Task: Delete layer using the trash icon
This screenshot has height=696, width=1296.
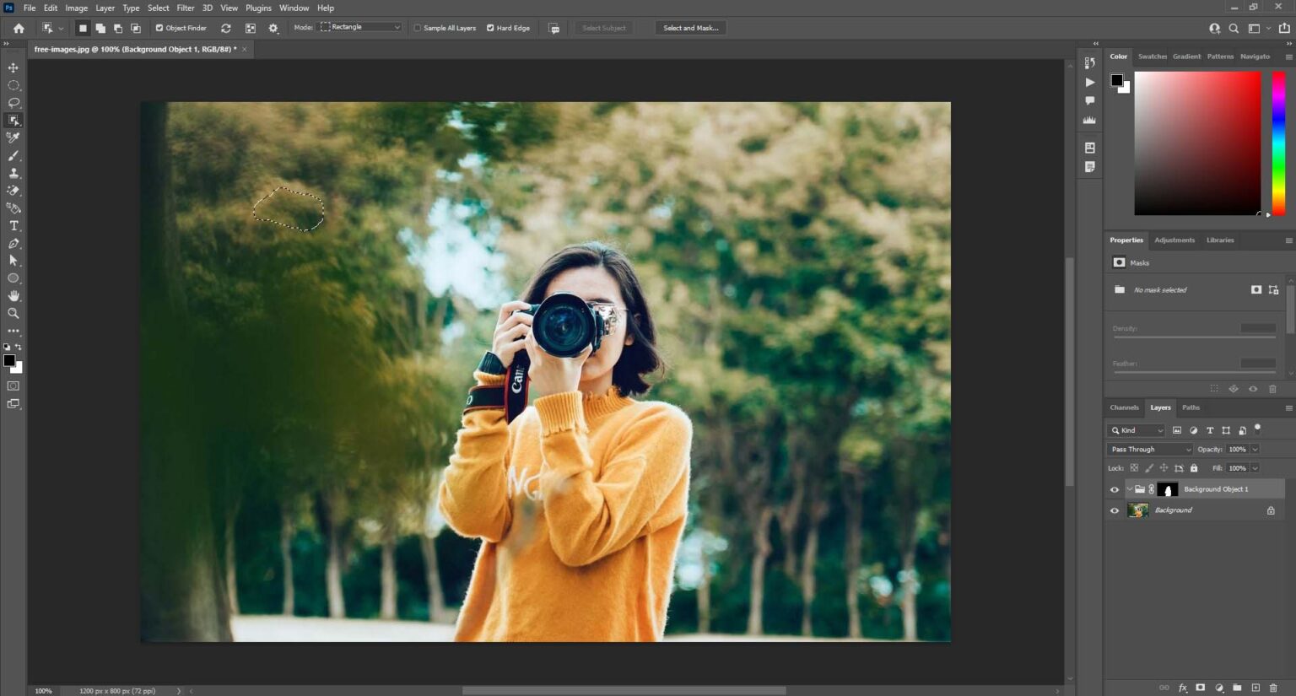Action: click(x=1272, y=688)
